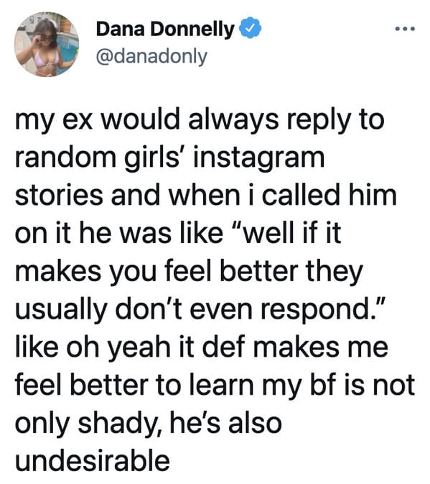Click the phrase "feel better to learn"
430x484 pixels.
pyautogui.click(x=134, y=385)
